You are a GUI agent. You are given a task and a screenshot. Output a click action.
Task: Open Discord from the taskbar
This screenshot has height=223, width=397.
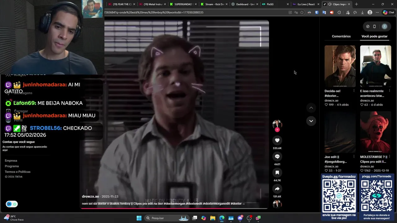coord(240,218)
